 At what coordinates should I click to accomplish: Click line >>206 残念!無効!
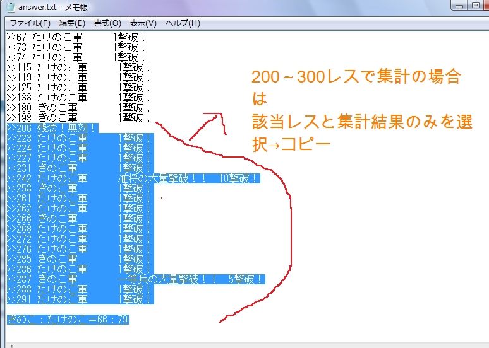point(52,128)
